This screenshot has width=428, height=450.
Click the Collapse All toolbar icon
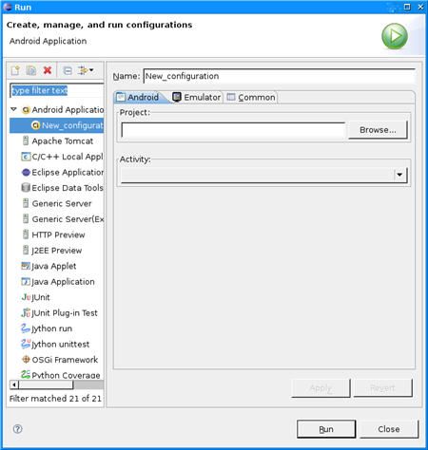tap(68, 70)
